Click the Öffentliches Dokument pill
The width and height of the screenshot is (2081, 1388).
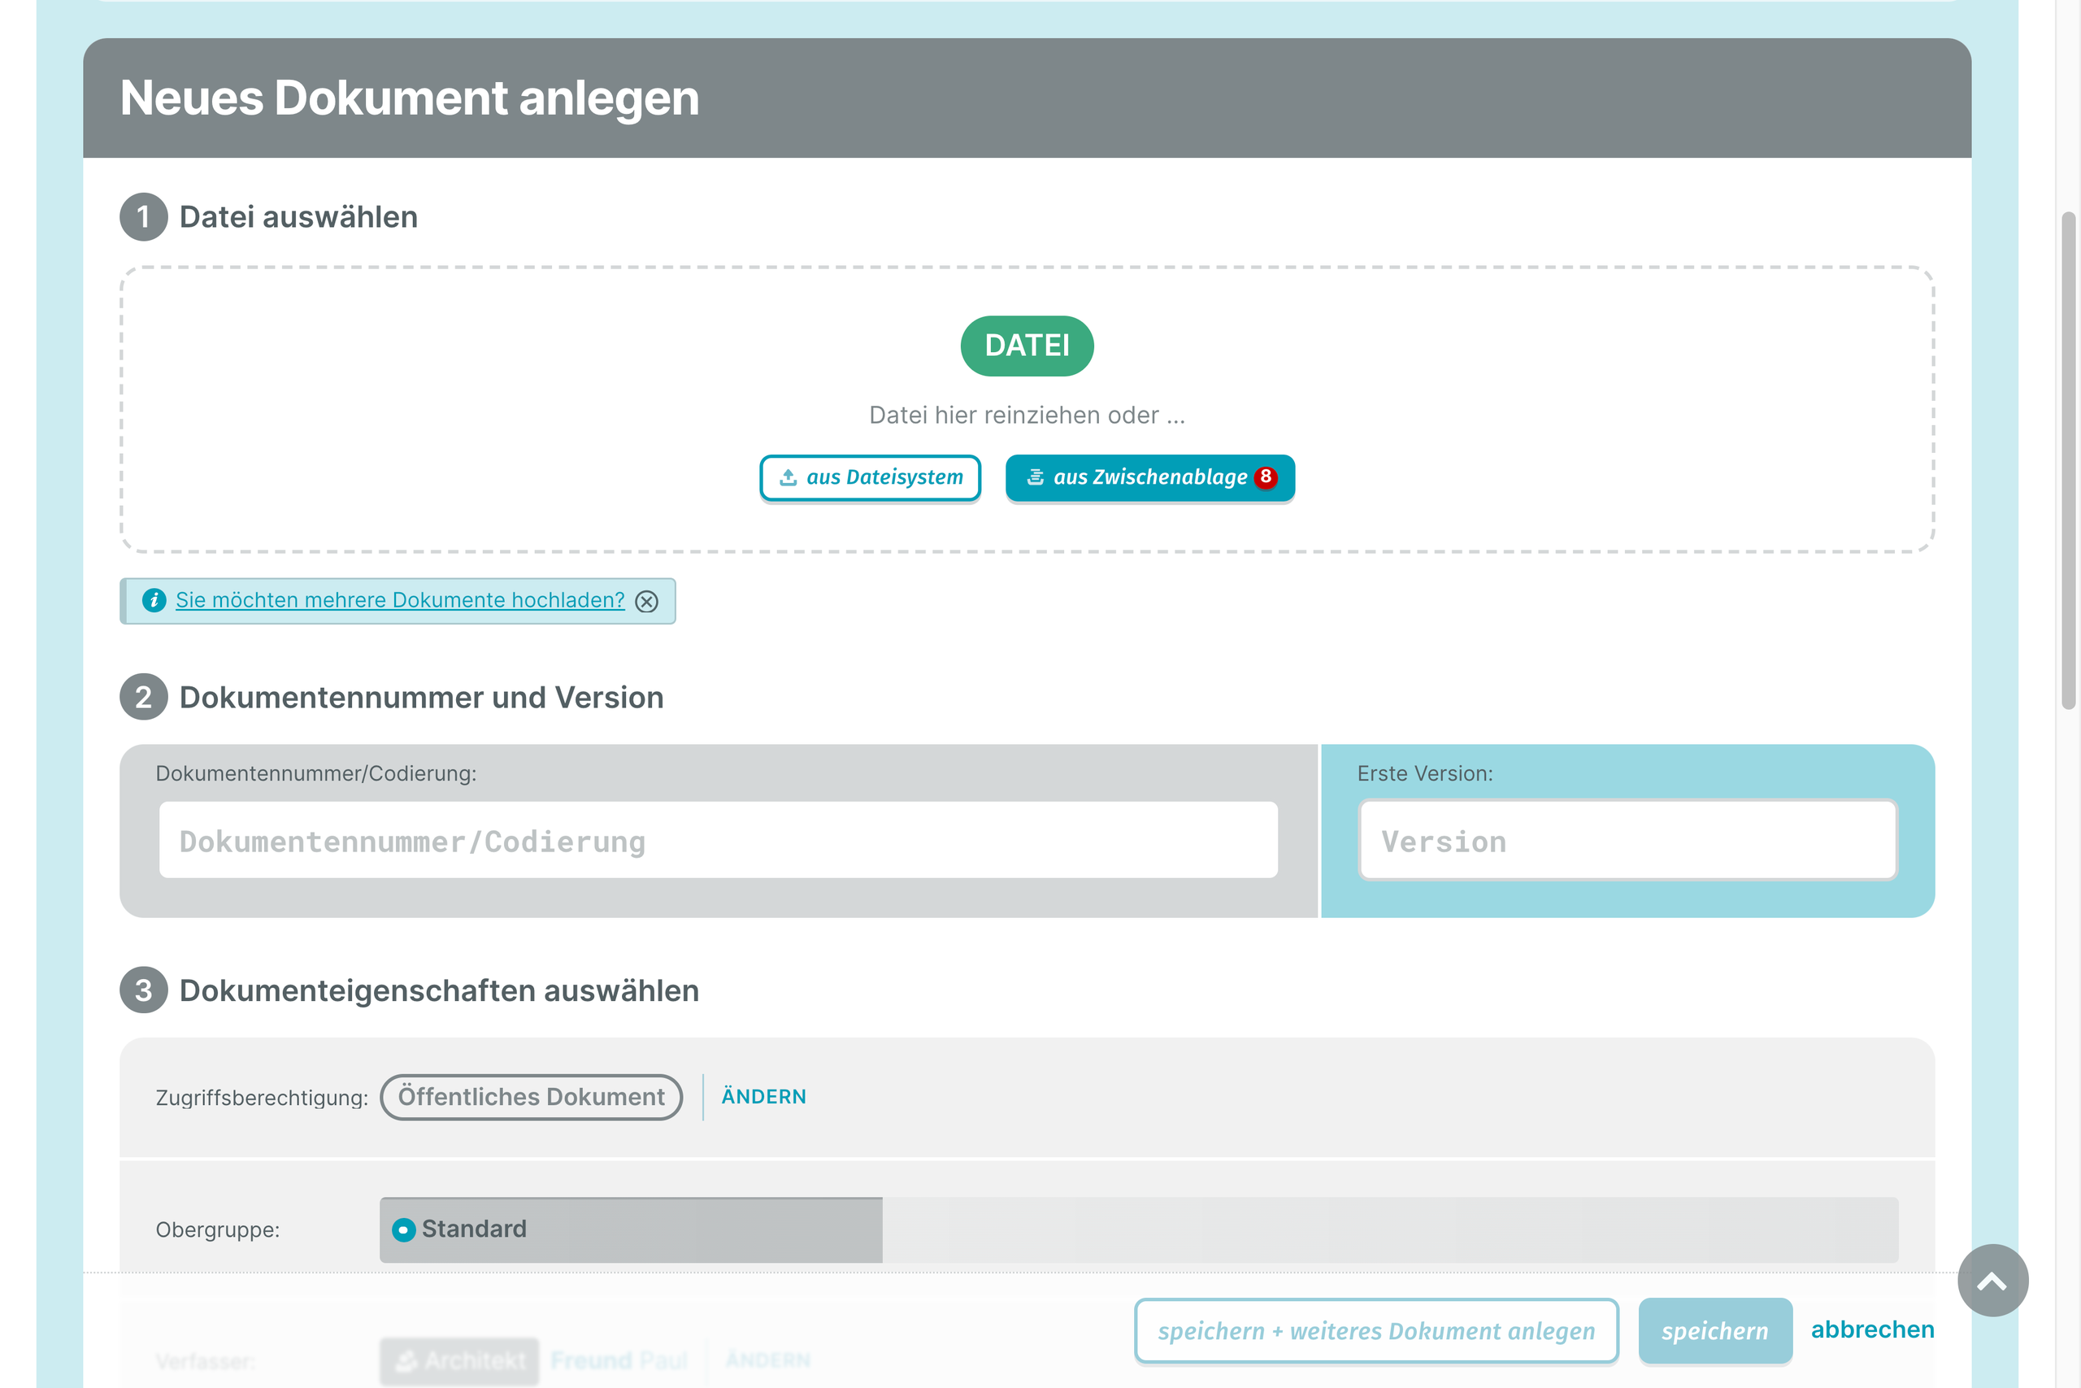tap(531, 1097)
